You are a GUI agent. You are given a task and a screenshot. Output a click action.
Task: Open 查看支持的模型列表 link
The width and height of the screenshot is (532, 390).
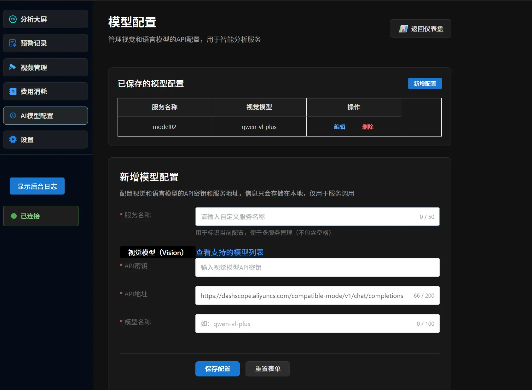229,252
